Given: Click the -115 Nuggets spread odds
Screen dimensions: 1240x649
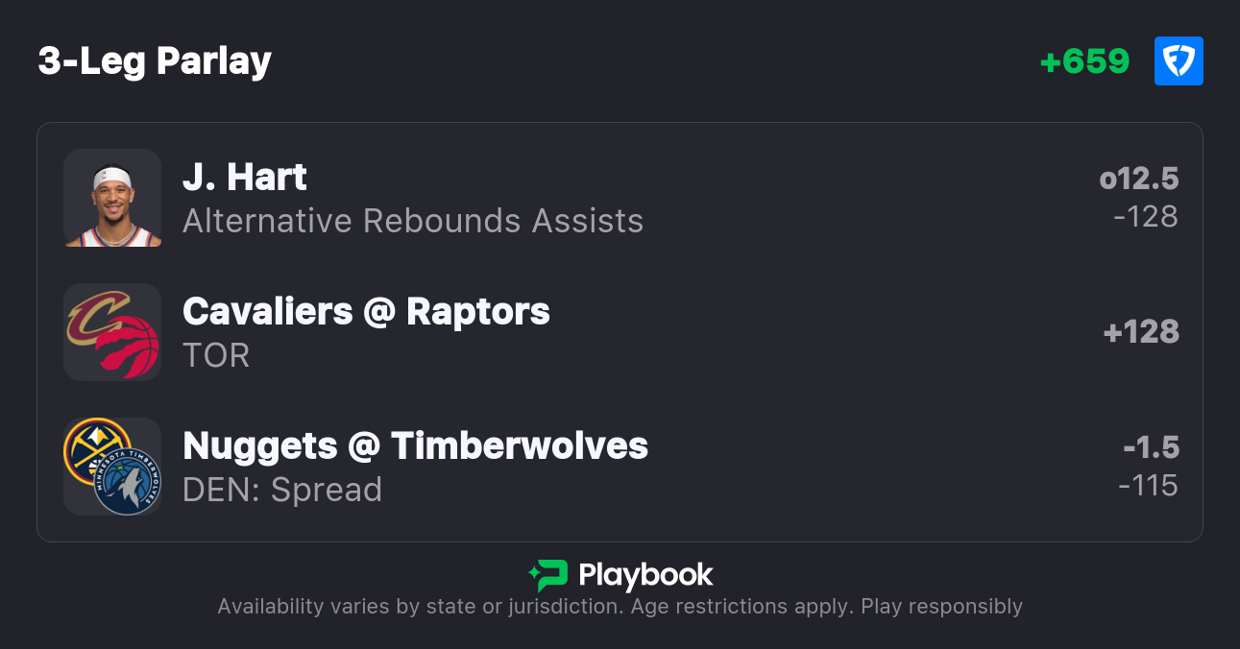Looking at the screenshot, I should (1148, 486).
